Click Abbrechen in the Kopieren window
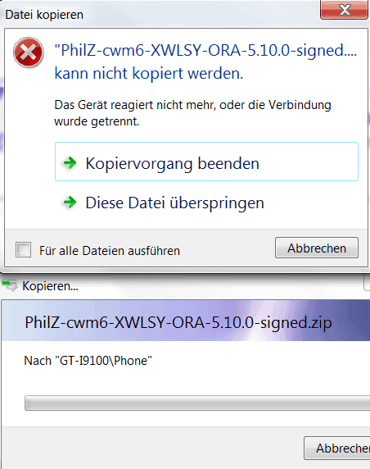The width and height of the screenshot is (370, 469). pos(337,448)
